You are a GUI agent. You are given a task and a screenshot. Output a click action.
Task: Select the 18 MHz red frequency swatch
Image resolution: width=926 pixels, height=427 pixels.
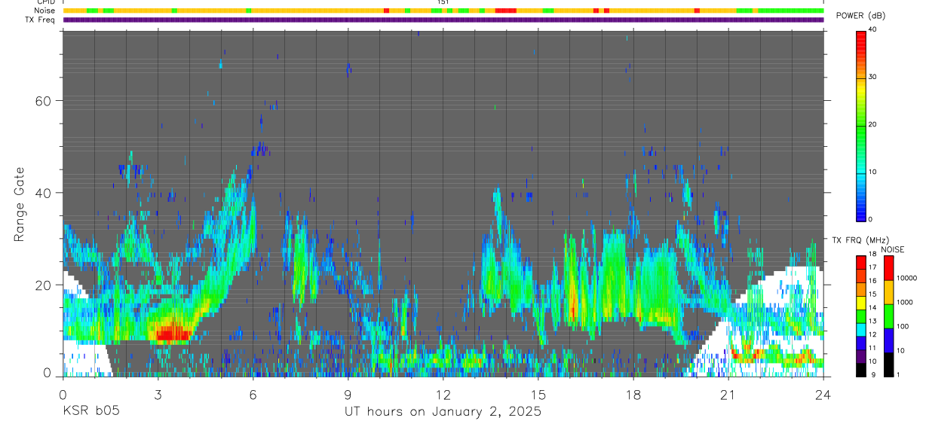(861, 259)
